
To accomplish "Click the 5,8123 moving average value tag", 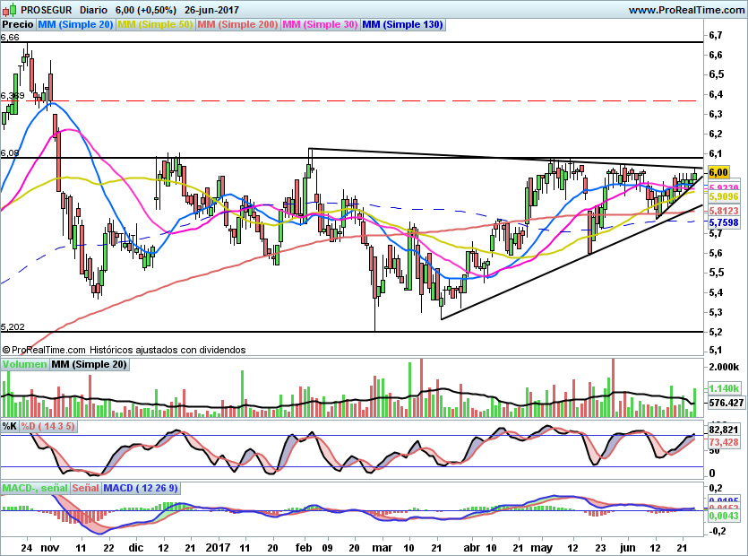I will coord(724,211).
